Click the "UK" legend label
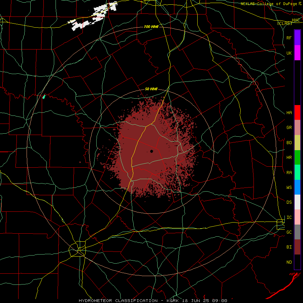Screen dimensions: 303x303 tap(289, 53)
